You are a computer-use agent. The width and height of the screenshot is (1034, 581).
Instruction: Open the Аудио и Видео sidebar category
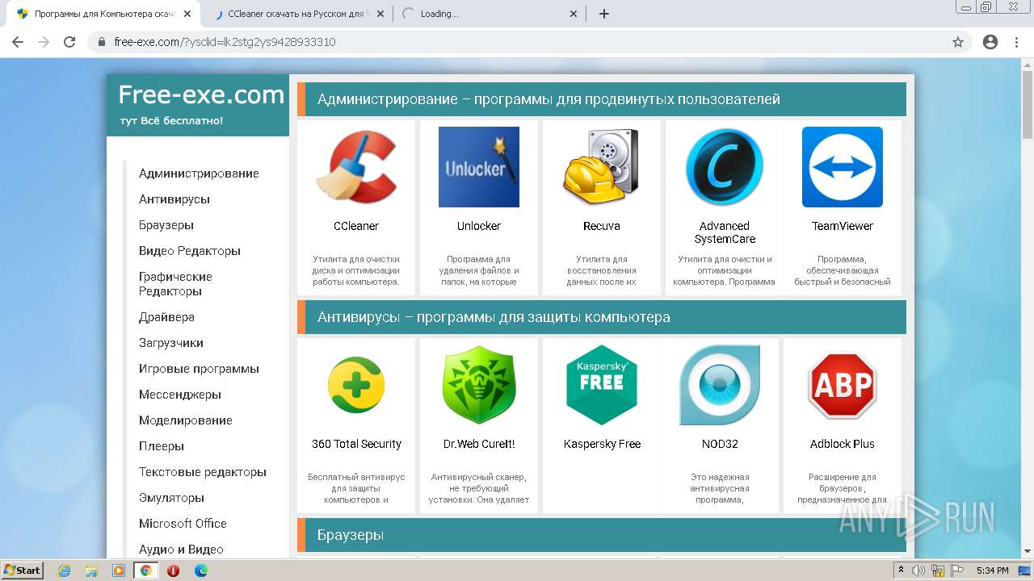pos(181,550)
